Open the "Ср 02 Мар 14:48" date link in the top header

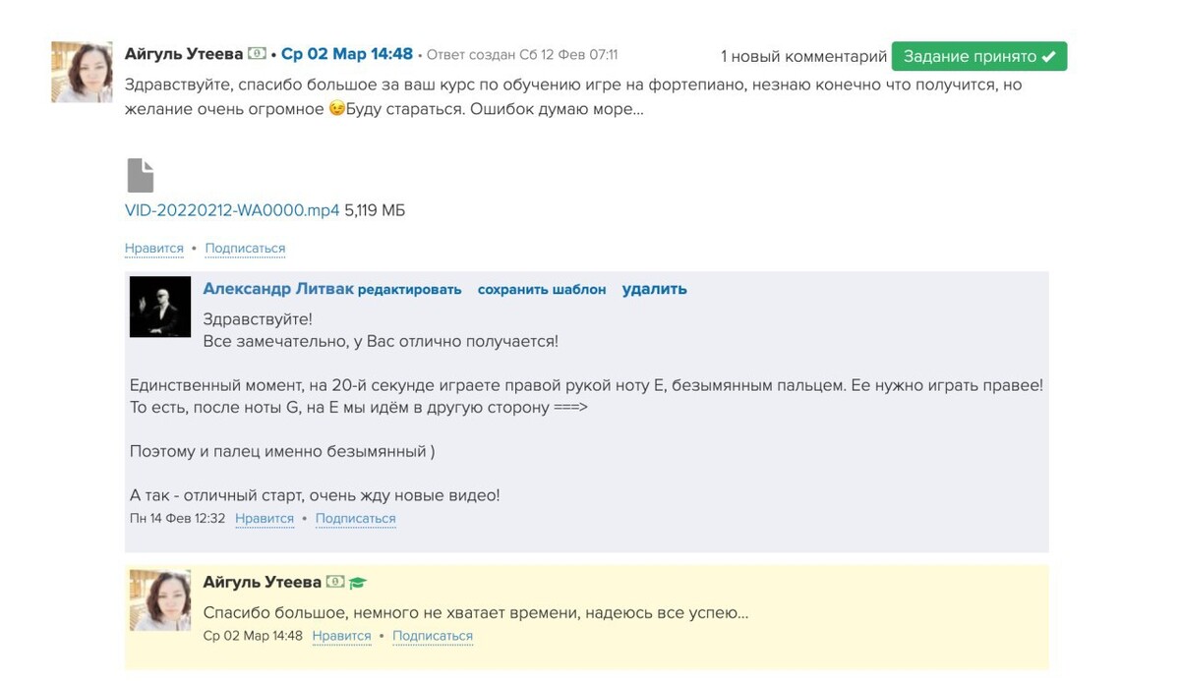pyautogui.click(x=347, y=54)
